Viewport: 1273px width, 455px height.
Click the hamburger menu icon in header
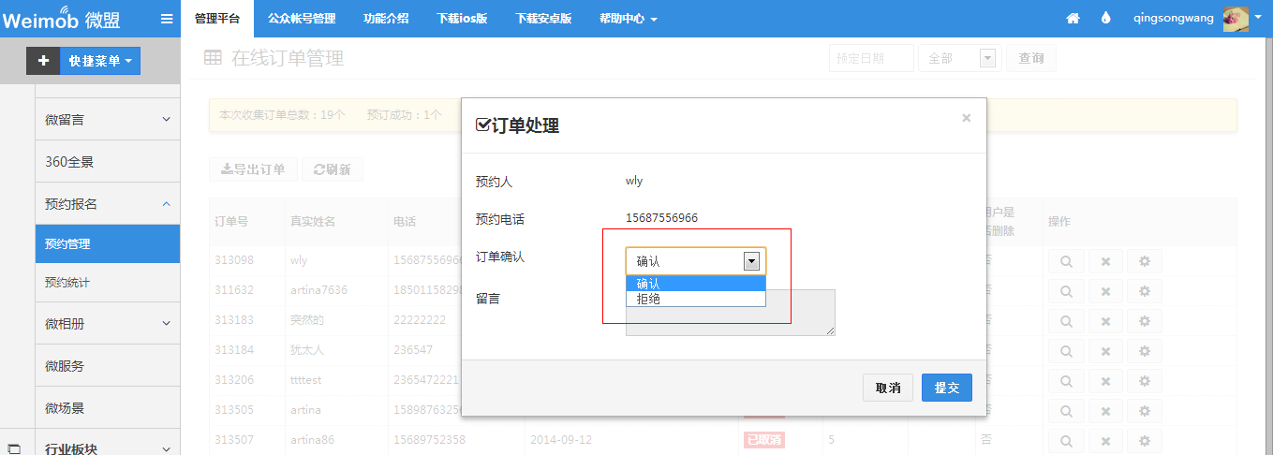167,19
